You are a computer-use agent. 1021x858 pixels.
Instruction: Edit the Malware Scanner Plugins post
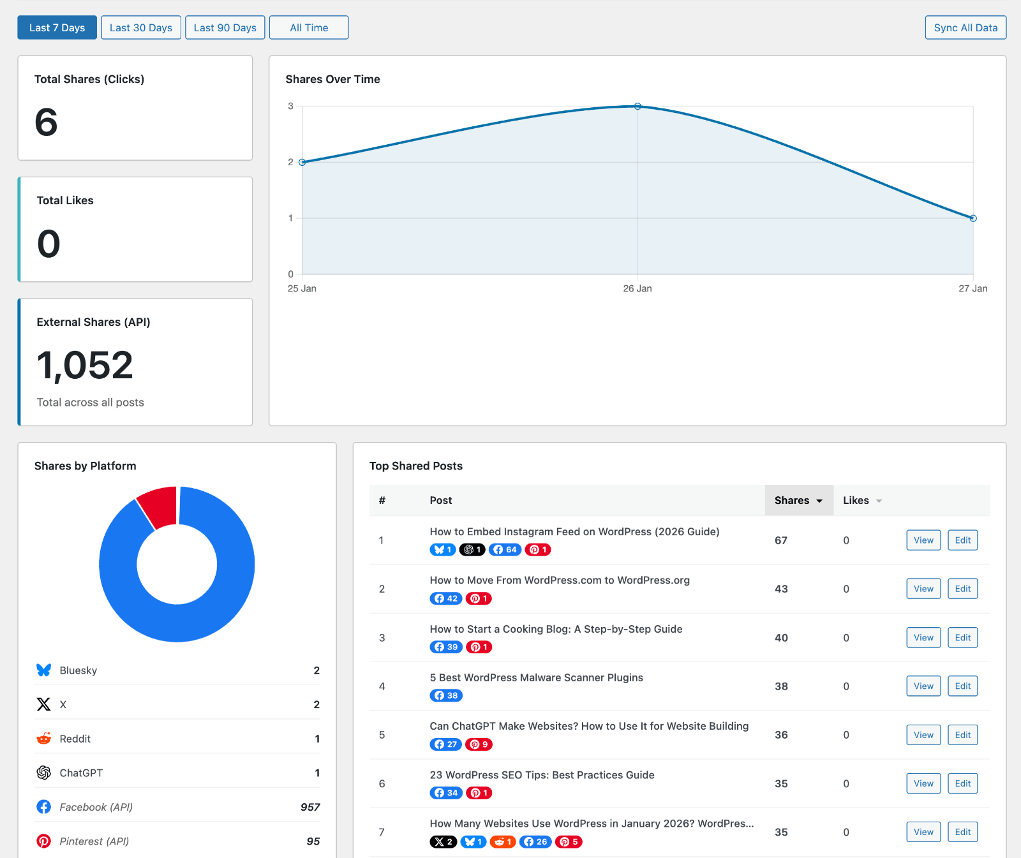962,686
